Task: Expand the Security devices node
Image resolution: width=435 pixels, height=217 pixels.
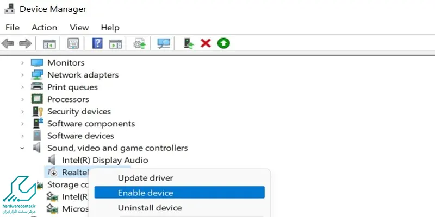Action: click(22, 112)
